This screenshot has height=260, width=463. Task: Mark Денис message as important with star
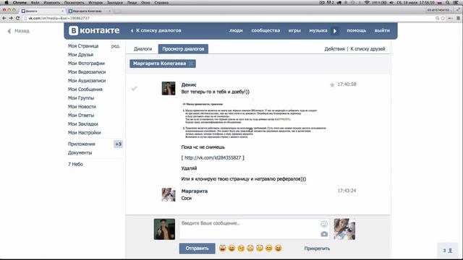tap(332, 85)
